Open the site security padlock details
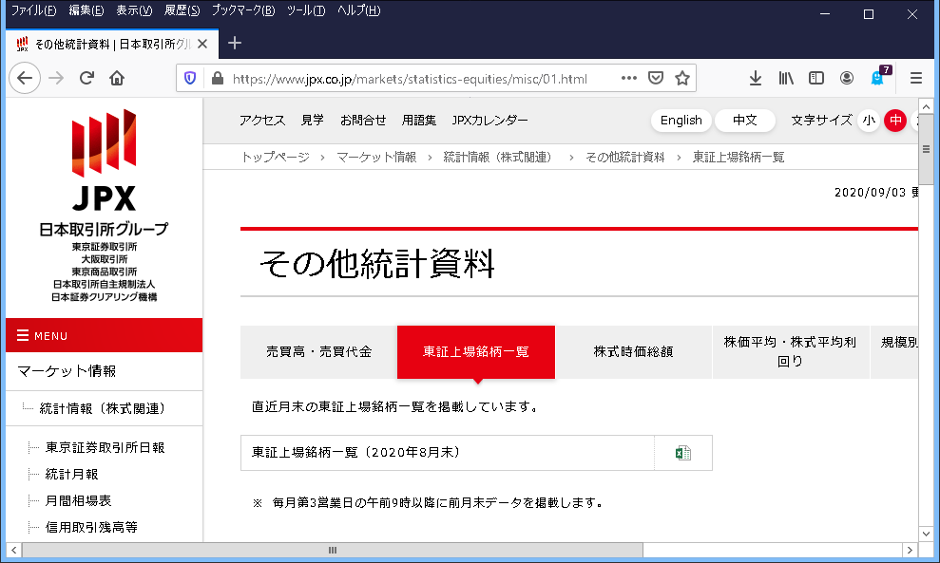The height and width of the screenshot is (563, 940). (x=215, y=78)
